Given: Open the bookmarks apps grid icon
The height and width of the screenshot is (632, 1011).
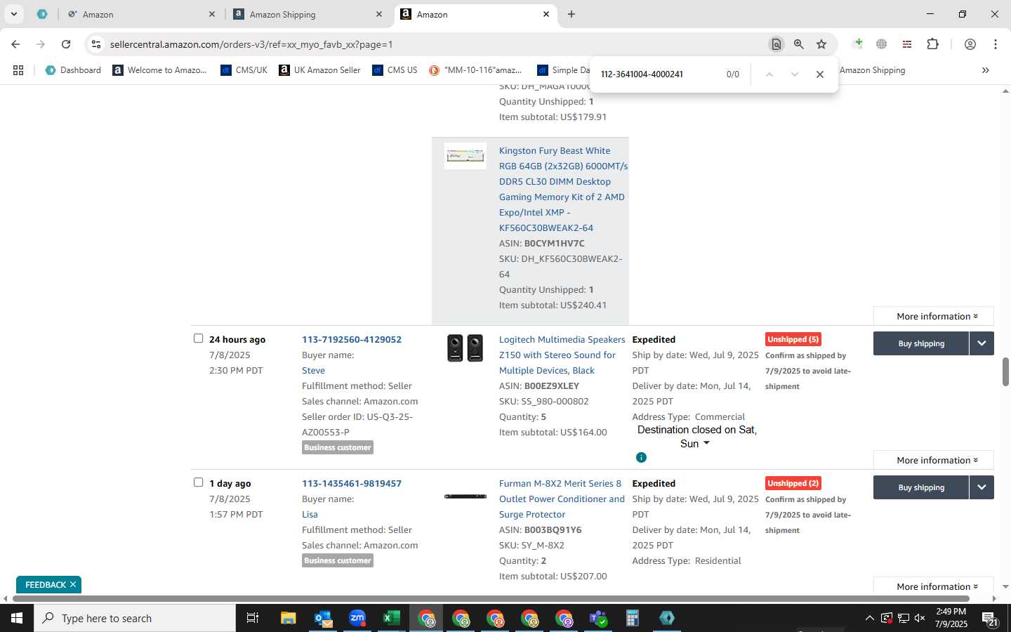Looking at the screenshot, I should click(18, 70).
